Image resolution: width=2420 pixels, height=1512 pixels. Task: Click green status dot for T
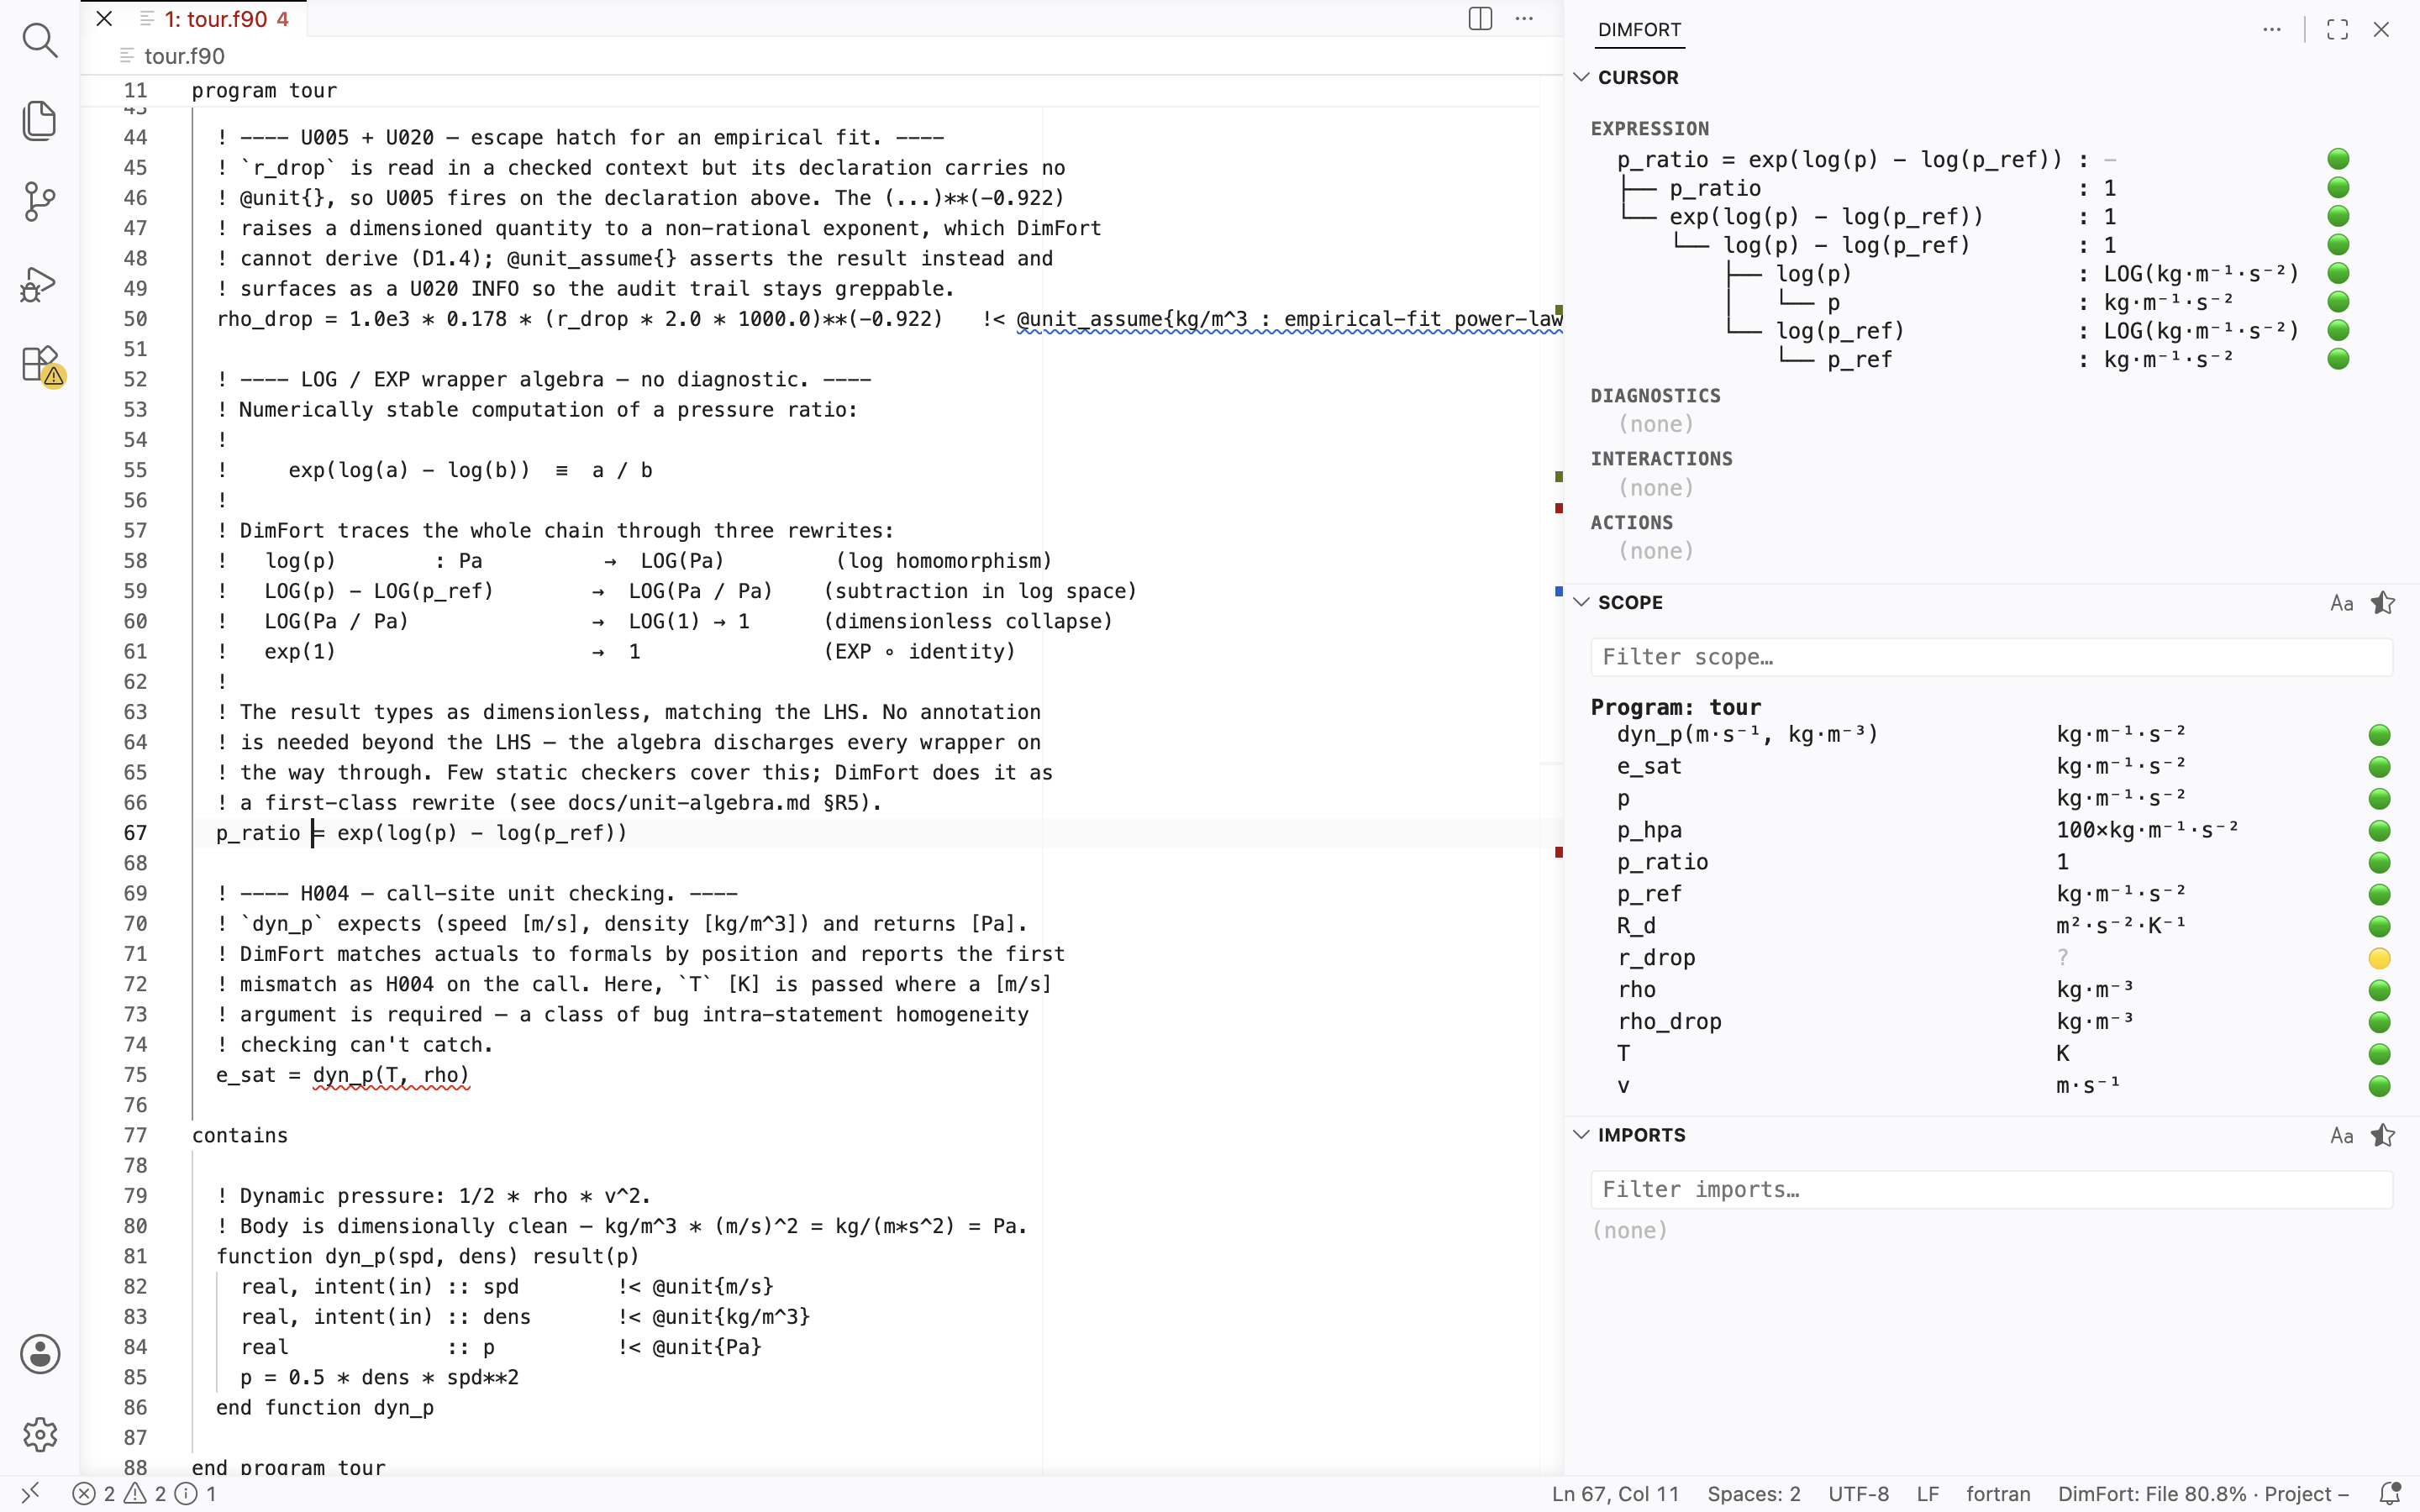pyautogui.click(x=2379, y=1054)
